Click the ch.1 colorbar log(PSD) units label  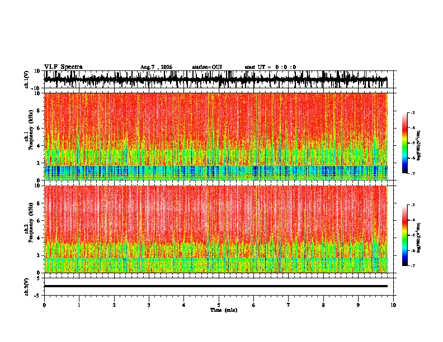coord(419,146)
